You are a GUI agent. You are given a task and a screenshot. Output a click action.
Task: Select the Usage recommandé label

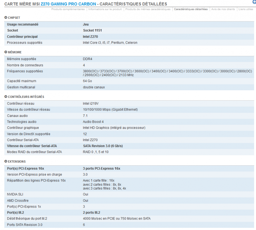pos(23,24)
